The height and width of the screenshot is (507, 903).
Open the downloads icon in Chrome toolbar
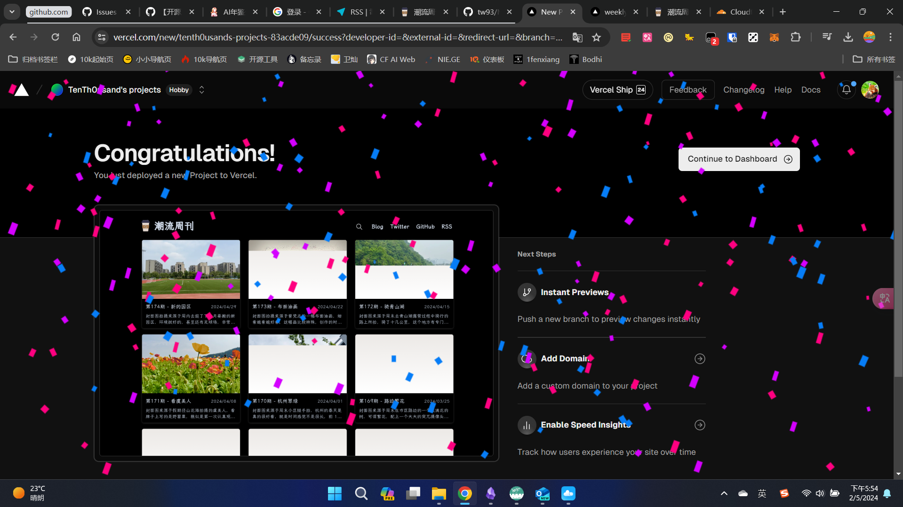848,37
